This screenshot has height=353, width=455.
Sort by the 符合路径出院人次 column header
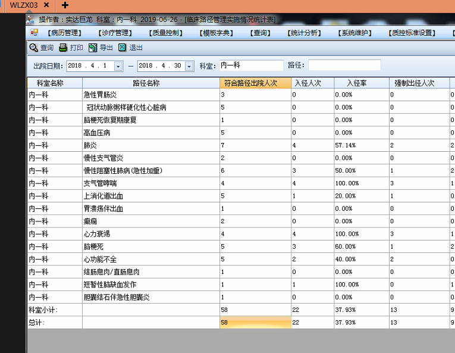(255, 83)
